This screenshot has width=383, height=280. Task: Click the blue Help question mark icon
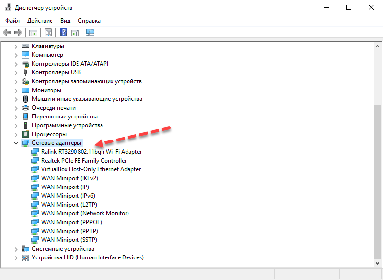pos(64,32)
